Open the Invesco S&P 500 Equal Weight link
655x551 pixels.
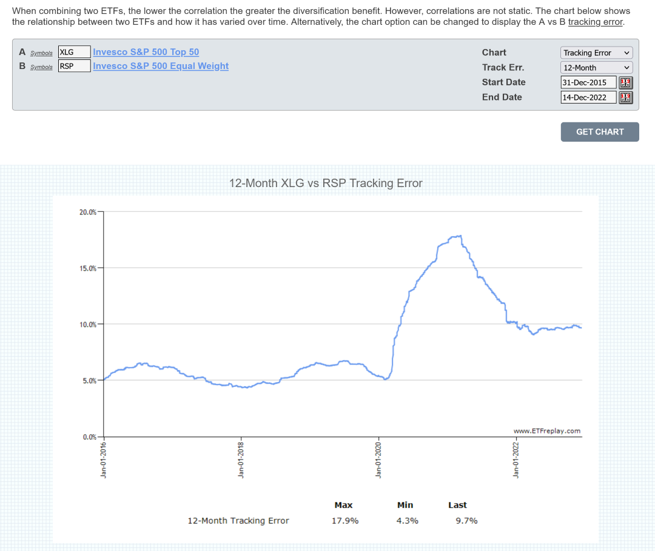coord(160,66)
